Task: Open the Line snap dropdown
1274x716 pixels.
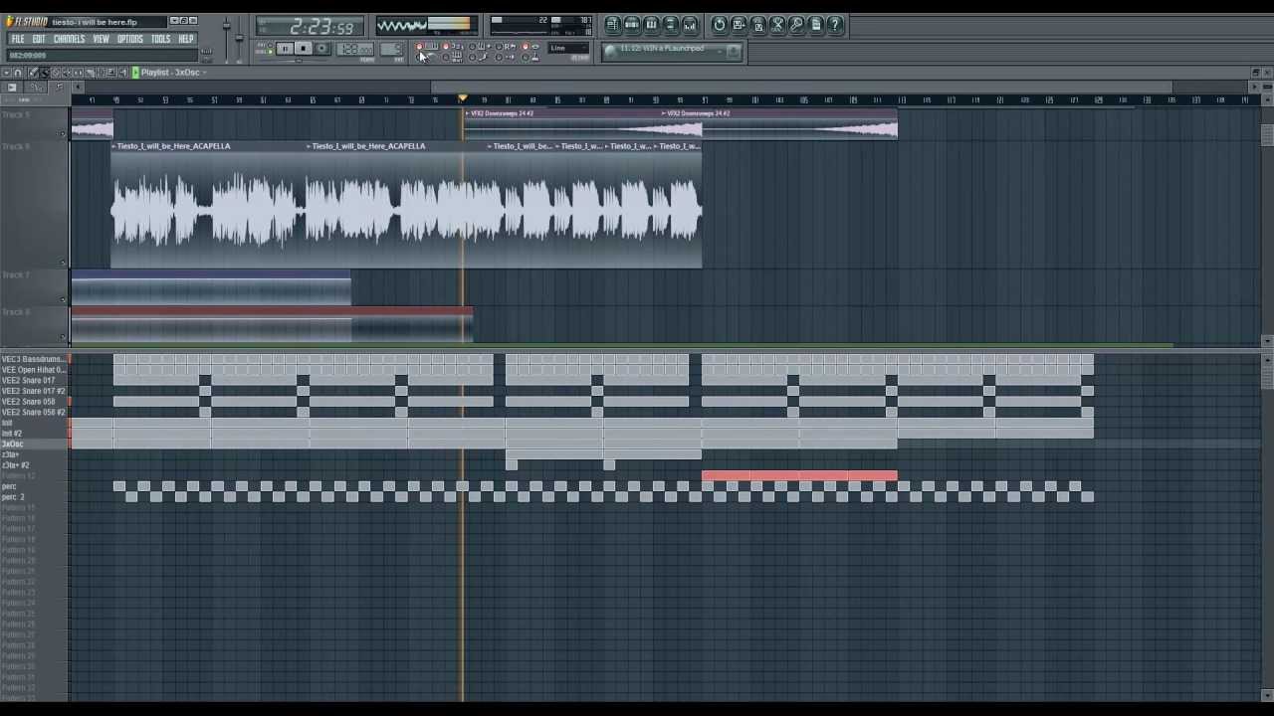Action: [568, 48]
